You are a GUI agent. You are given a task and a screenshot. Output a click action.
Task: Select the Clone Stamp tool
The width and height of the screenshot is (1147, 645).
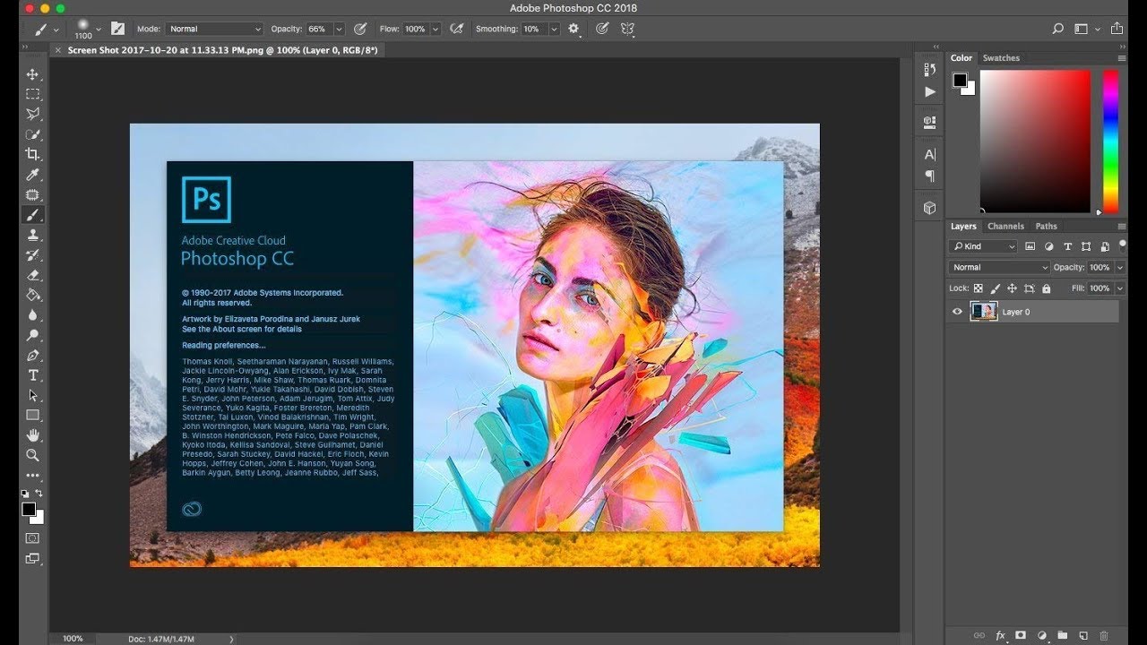33,235
